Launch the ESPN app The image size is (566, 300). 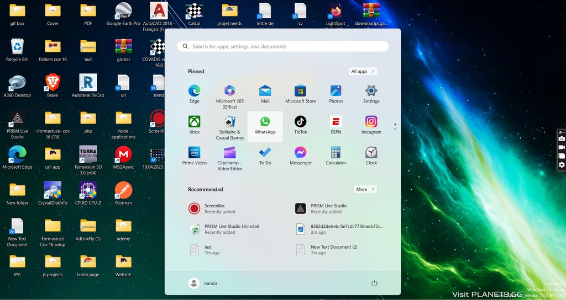pyautogui.click(x=336, y=125)
